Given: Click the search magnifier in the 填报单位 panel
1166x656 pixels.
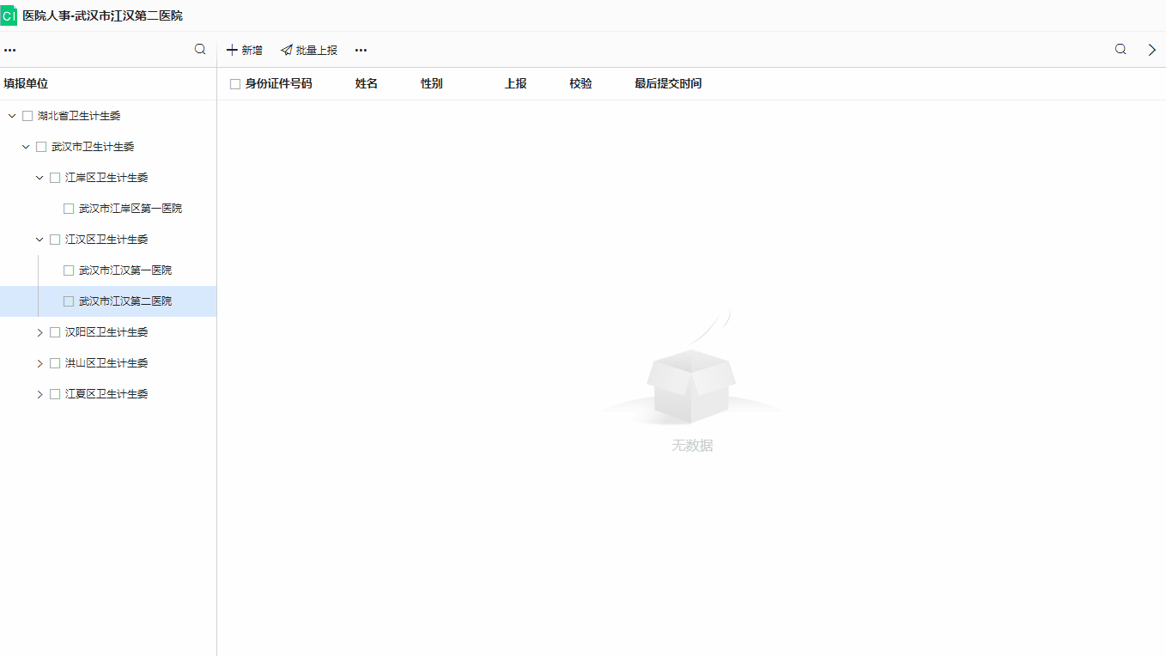Looking at the screenshot, I should [x=199, y=49].
